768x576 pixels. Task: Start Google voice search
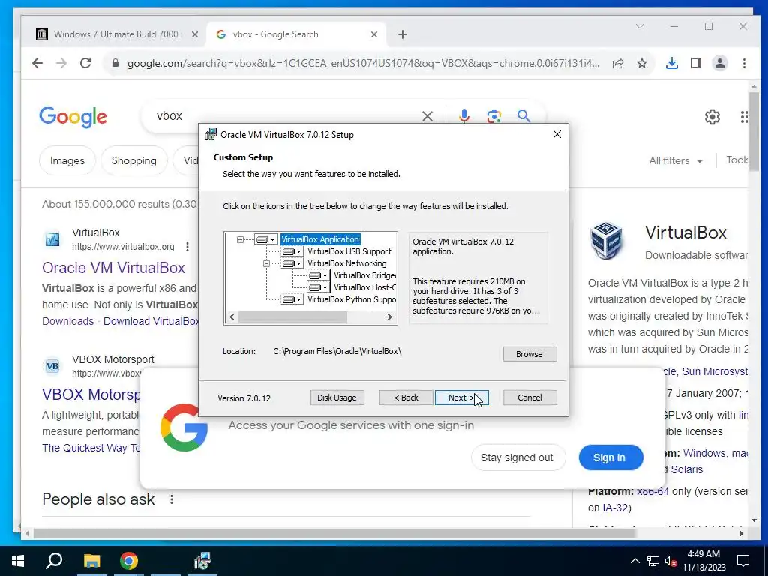click(464, 116)
